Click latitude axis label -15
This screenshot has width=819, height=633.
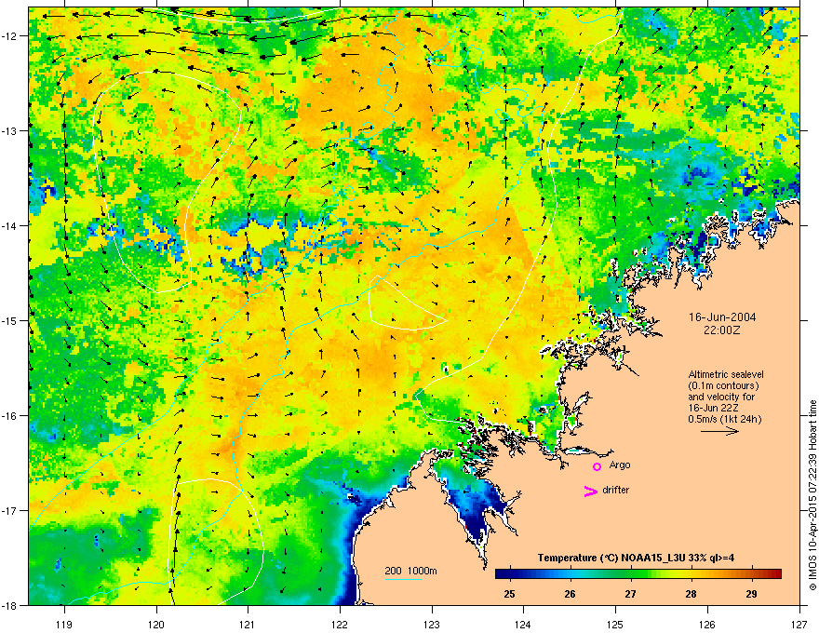coord(9,320)
